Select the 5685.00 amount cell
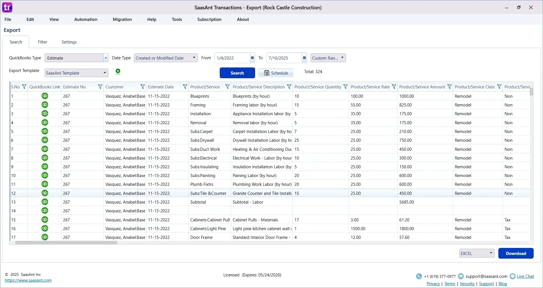 click(x=425, y=202)
